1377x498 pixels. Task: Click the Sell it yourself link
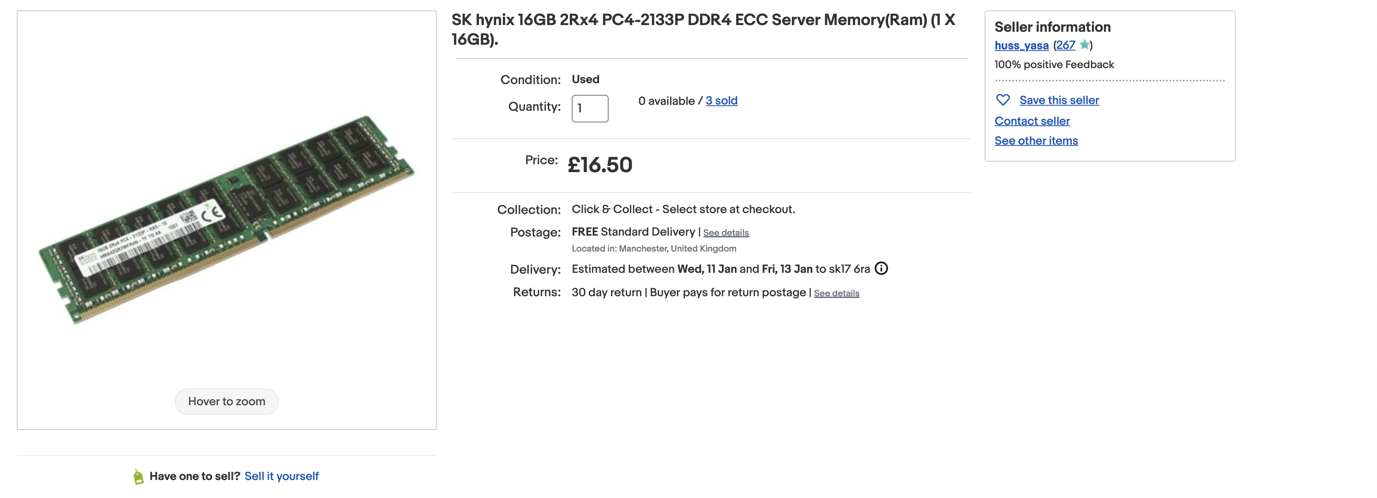(281, 476)
